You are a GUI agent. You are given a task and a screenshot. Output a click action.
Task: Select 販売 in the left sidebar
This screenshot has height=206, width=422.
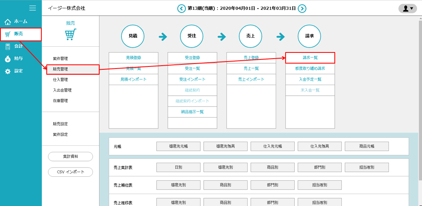click(x=21, y=34)
